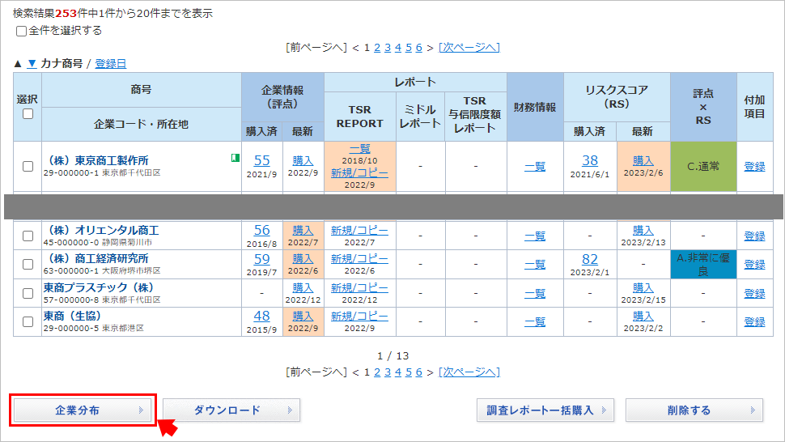This screenshot has width=785, height=442.
Task: Open purchased score 48 for 東商（生協）
Action: pyautogui.click(x=262, y=317)
